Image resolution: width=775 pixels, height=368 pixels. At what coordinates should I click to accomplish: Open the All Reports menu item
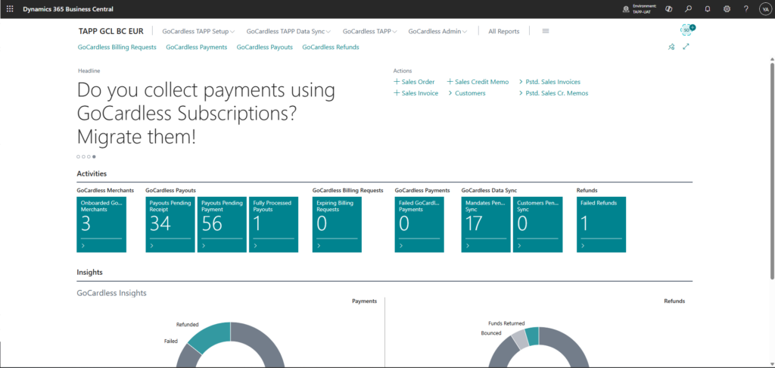point(503,31)
